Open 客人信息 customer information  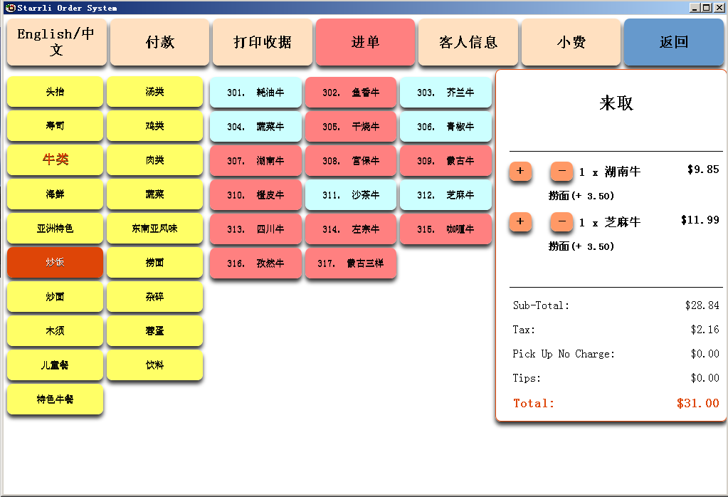(468, 42)
